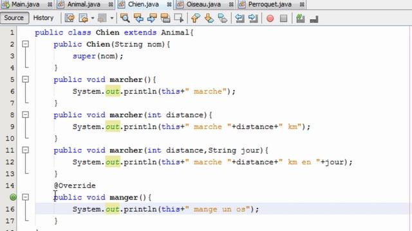This screenshot has width=412, height=231.
Task: Open dropdown arrow next to Back navigation icon
Action: [x=93, y=19]
